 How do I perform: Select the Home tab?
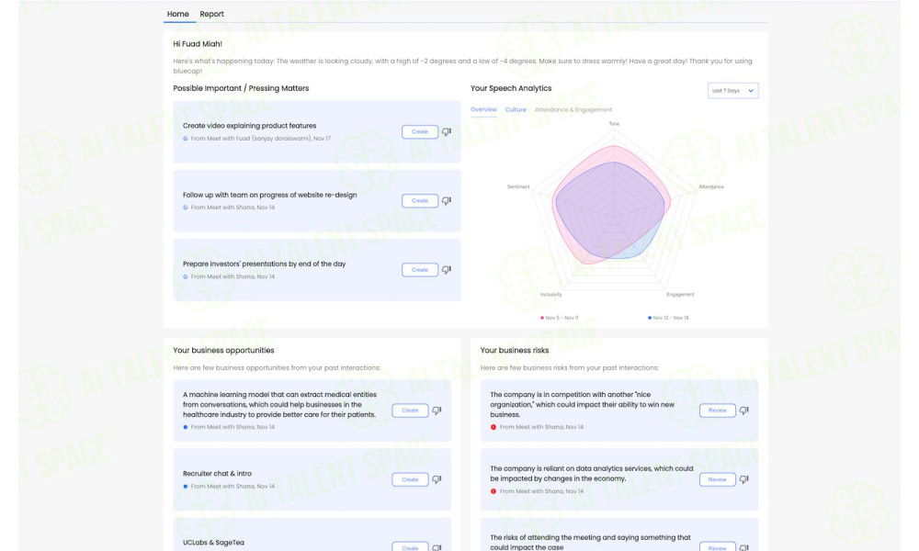(x=177, y=14)
